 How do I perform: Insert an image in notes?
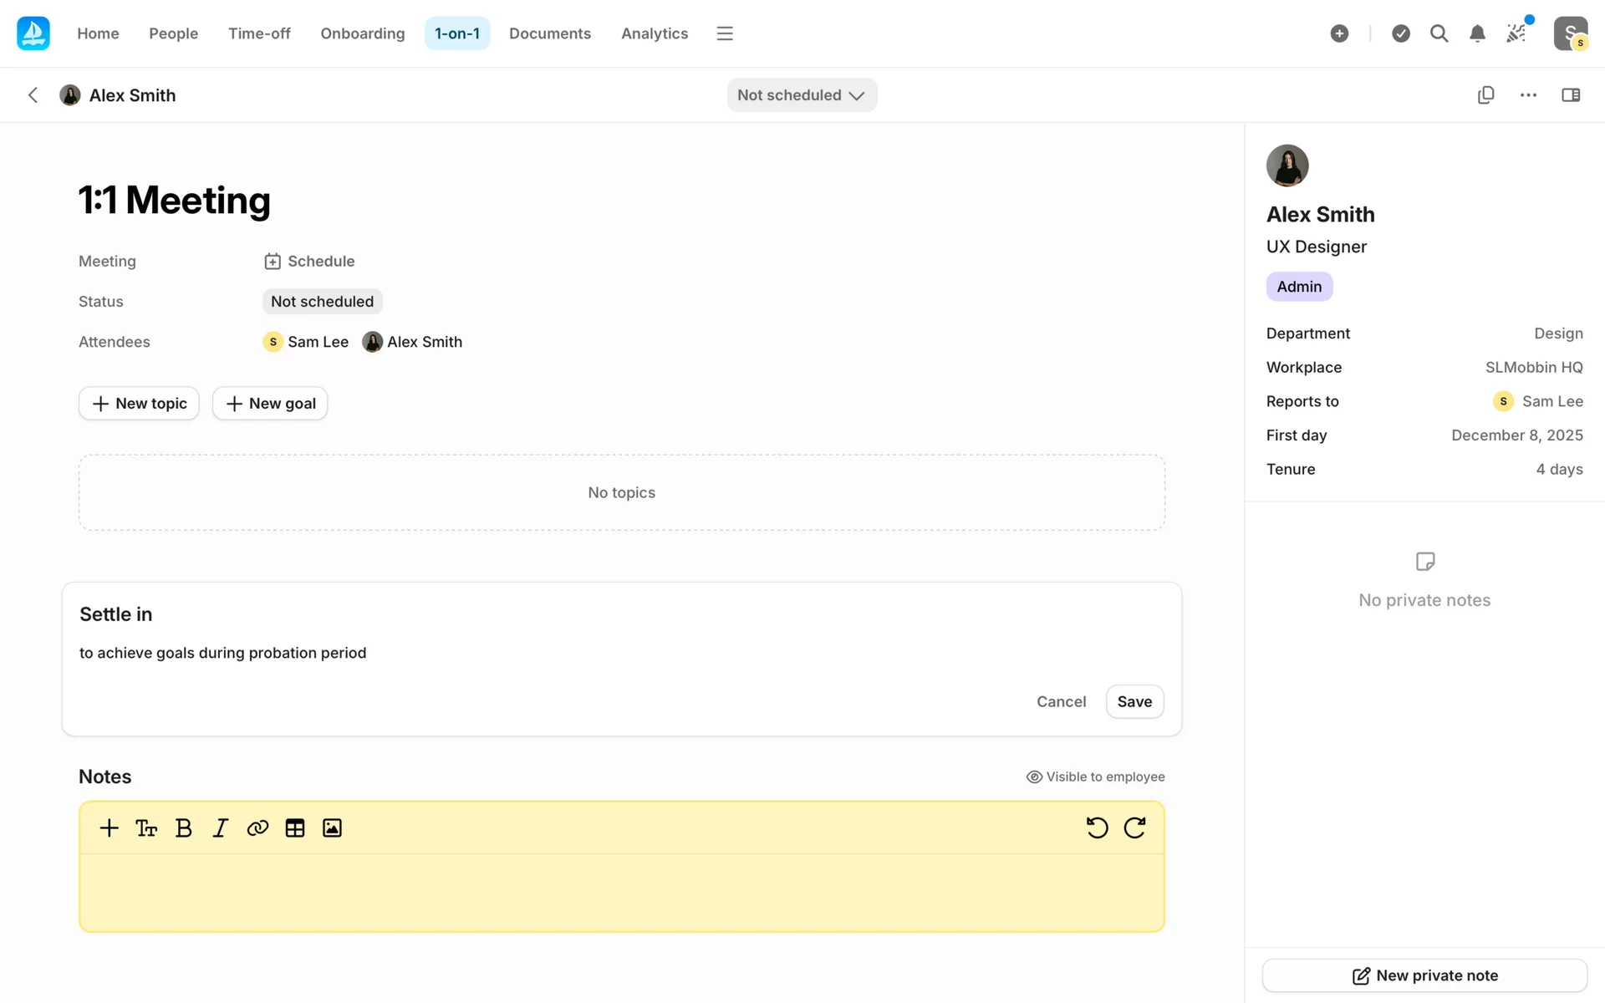pos(332,827)
